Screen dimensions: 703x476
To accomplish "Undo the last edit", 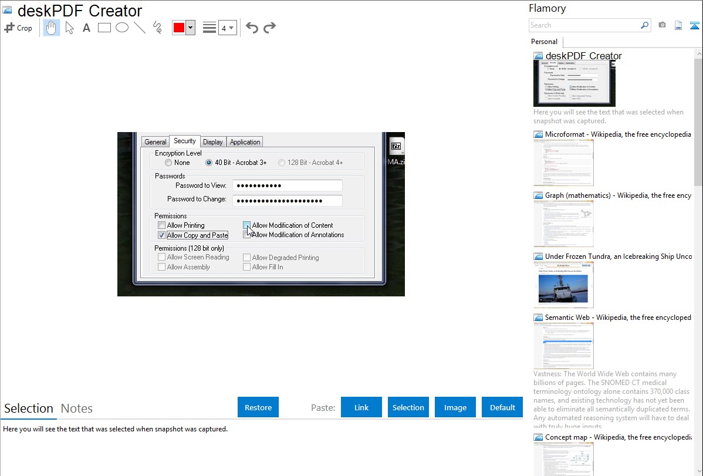I will 252,28.
